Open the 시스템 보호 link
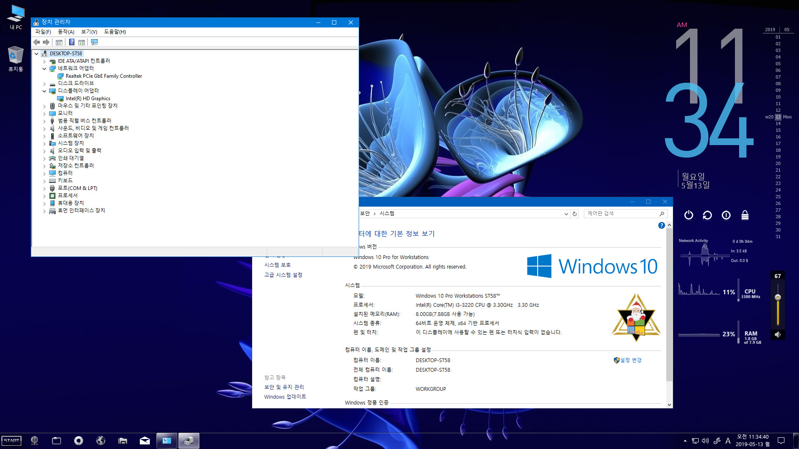Viewport: 799px width, 449px height. pos(278,265)
